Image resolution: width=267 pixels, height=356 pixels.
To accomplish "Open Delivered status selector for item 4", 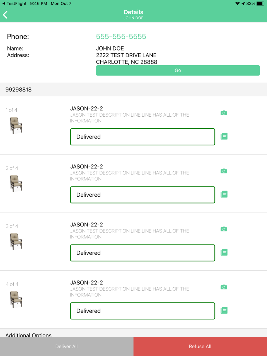I will (143, 311).
